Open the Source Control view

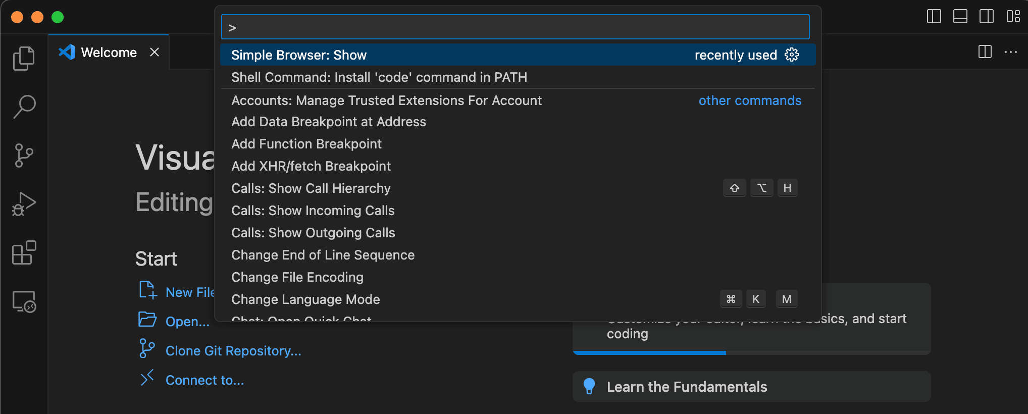(x=24, y=155)
